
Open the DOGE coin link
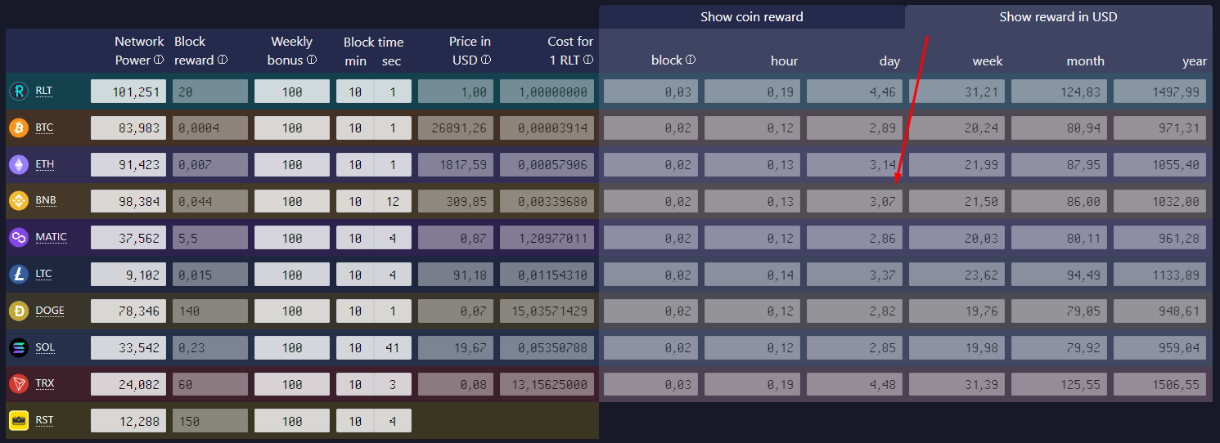[x=49, y=311]
